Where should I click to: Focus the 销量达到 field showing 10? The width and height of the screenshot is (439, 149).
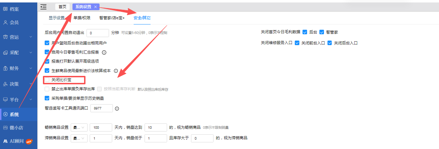click(155, 127)
